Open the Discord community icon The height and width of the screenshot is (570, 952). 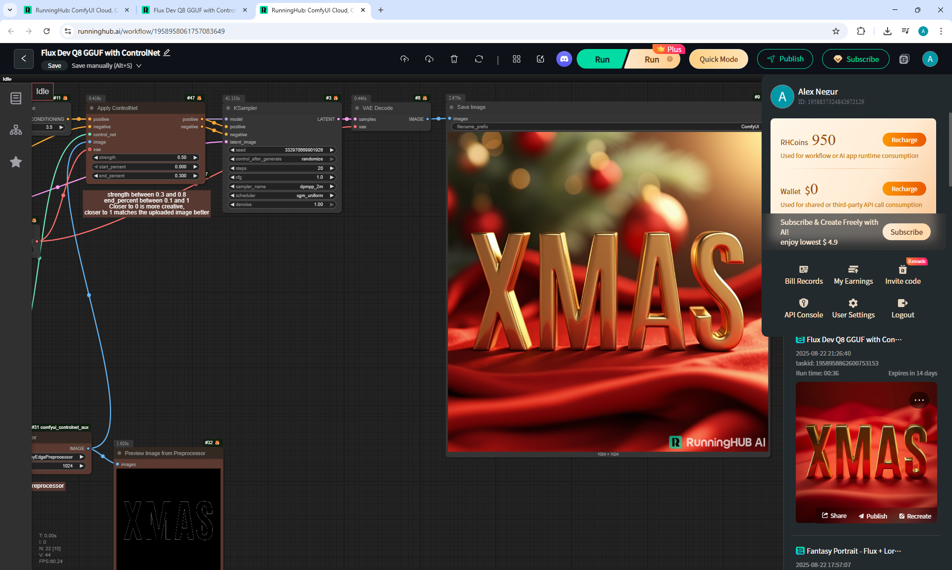(x=564, y=59)
